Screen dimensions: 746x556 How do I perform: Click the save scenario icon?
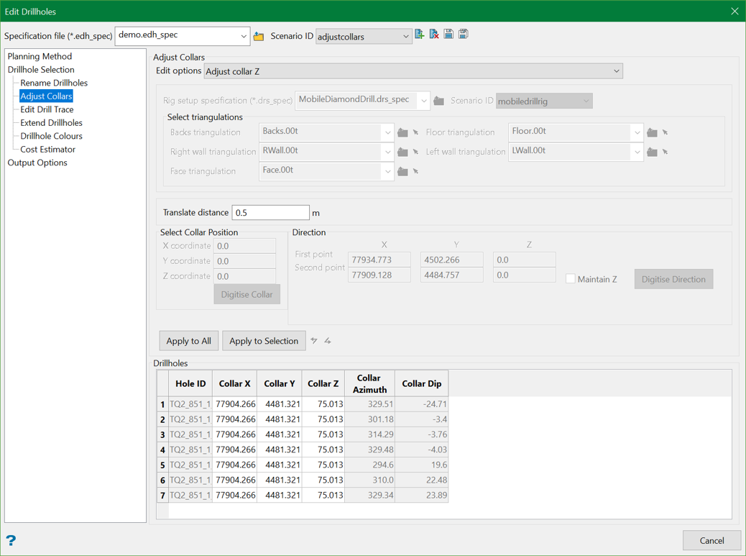[x=448, y=35]
